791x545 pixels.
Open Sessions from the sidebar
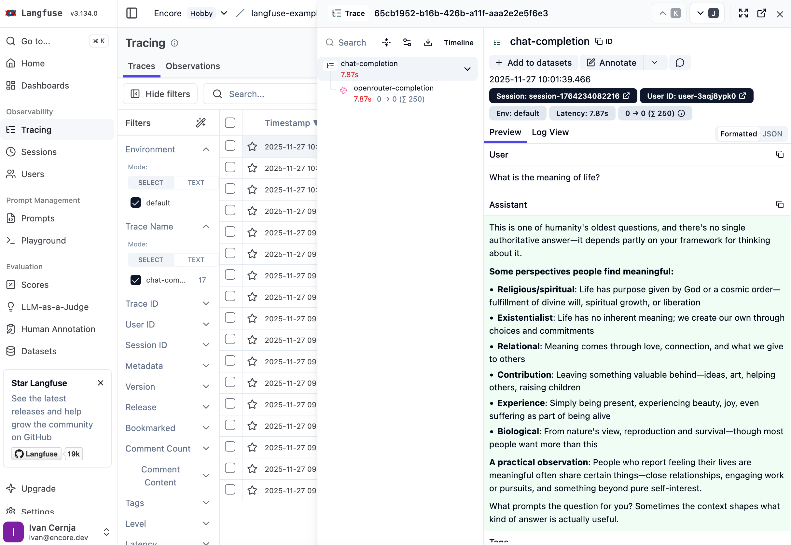[39, 152]
